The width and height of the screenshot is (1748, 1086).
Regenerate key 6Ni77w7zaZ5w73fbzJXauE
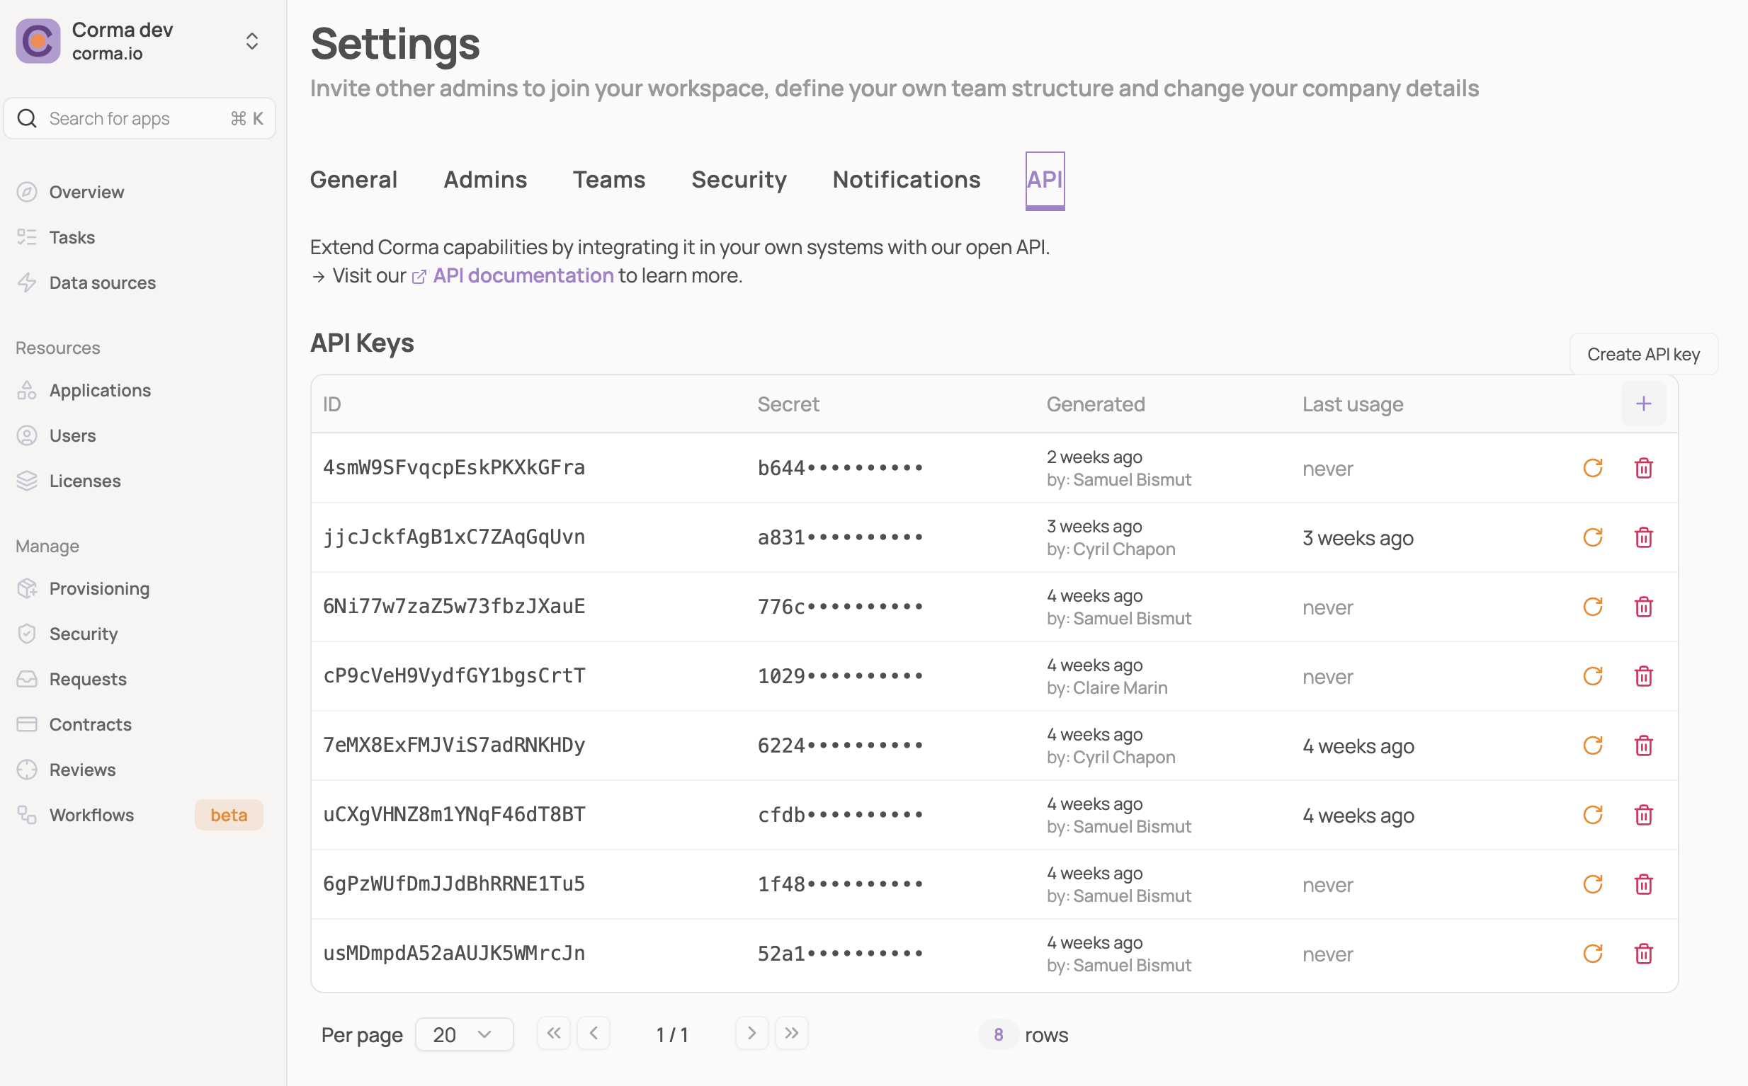pos(1592,607)
